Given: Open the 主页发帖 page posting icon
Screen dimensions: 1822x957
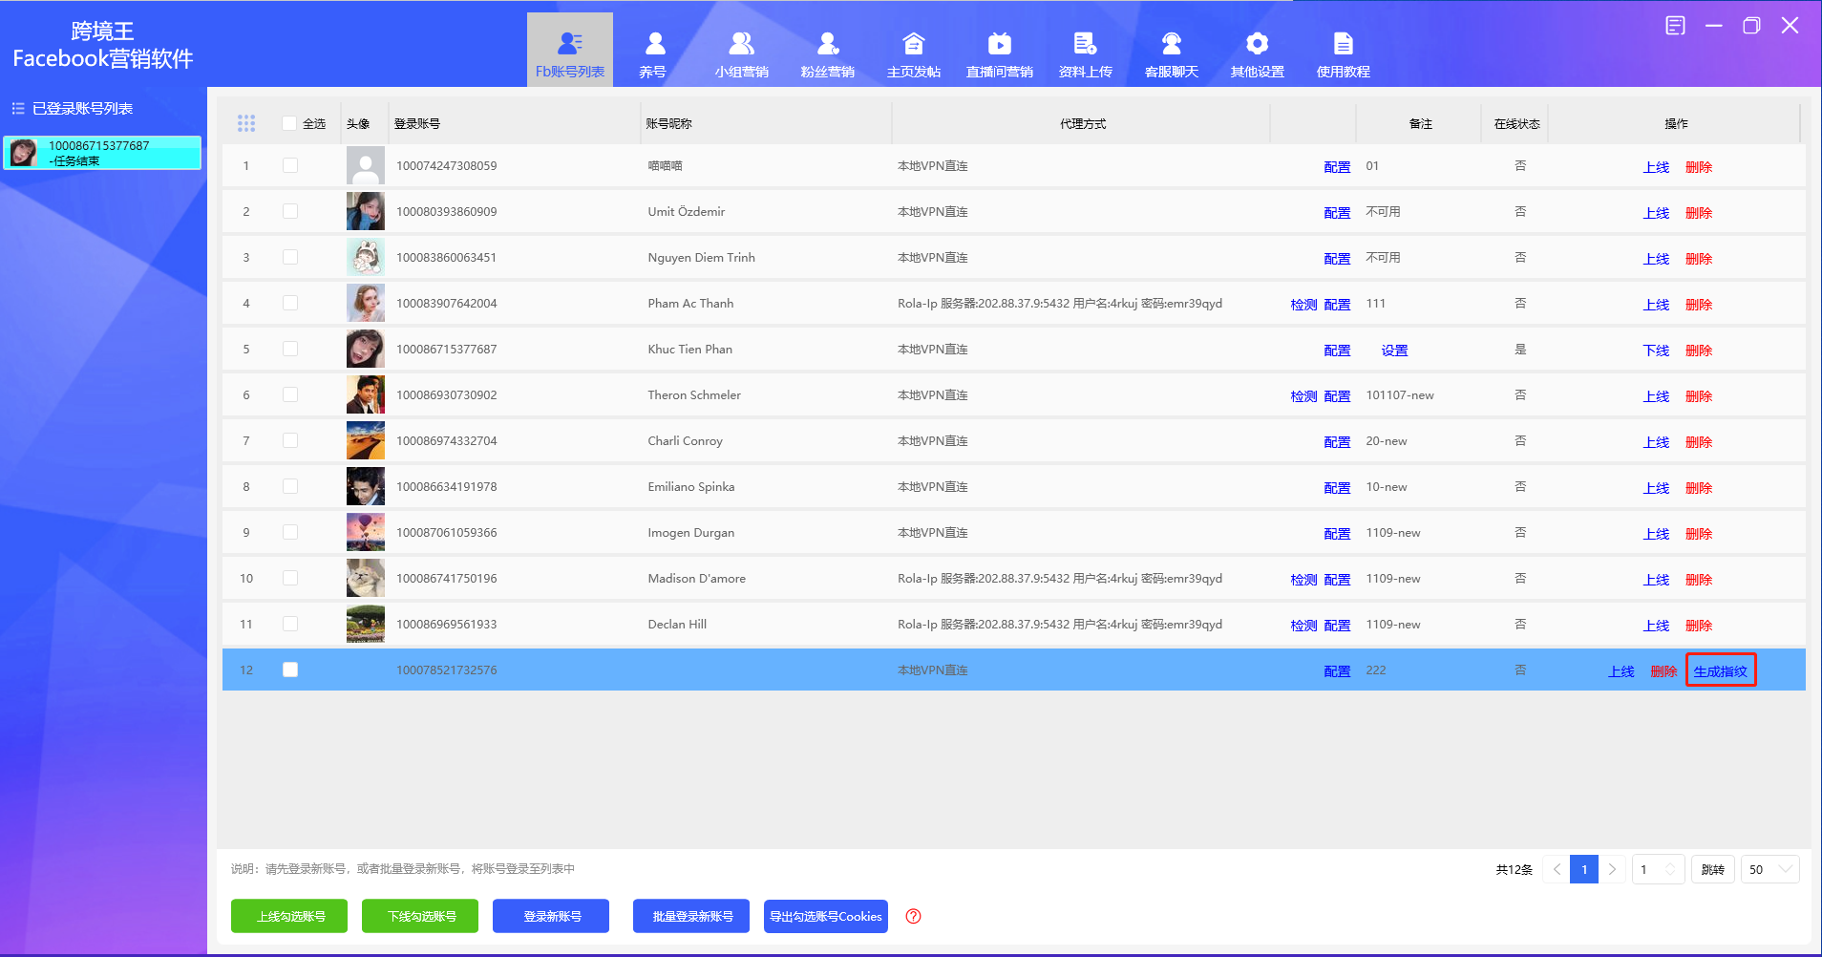Looking at the screenshot, I should 913,44.
